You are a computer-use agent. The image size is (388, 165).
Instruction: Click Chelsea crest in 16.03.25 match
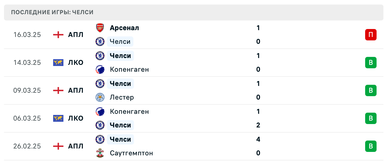(x=100, y=42)
